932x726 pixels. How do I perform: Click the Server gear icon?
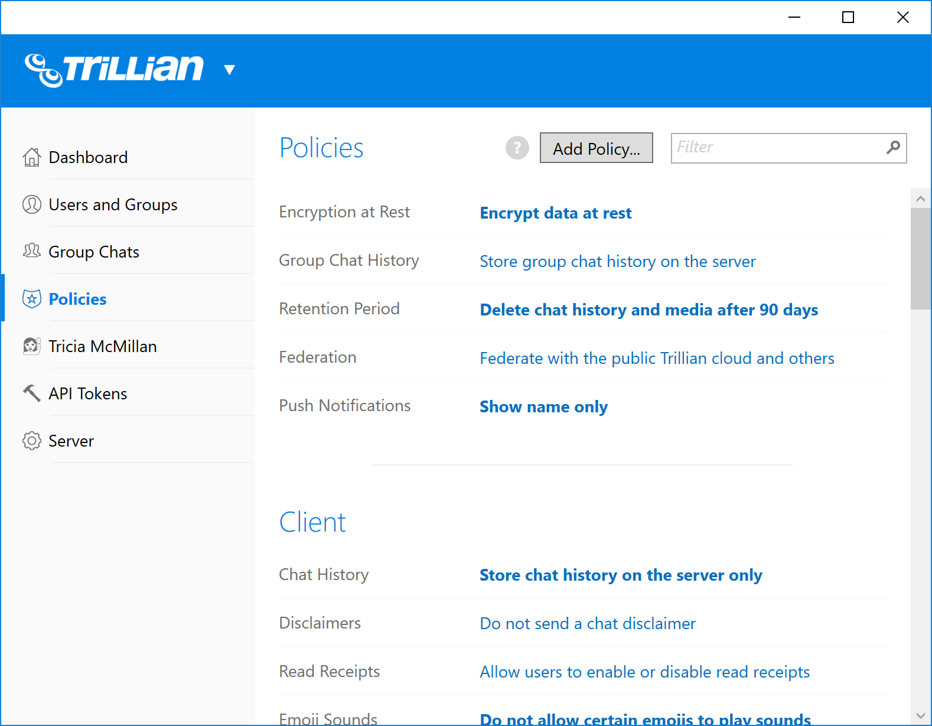click(31, 441)
